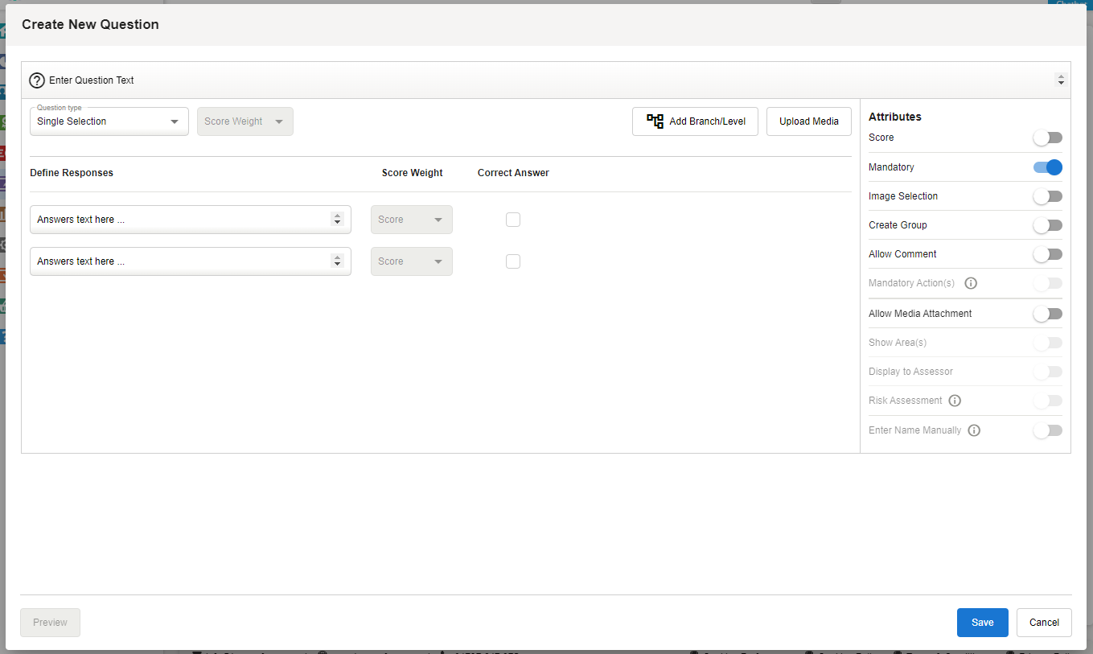Open the Question type dropdown

click(109, 121)
